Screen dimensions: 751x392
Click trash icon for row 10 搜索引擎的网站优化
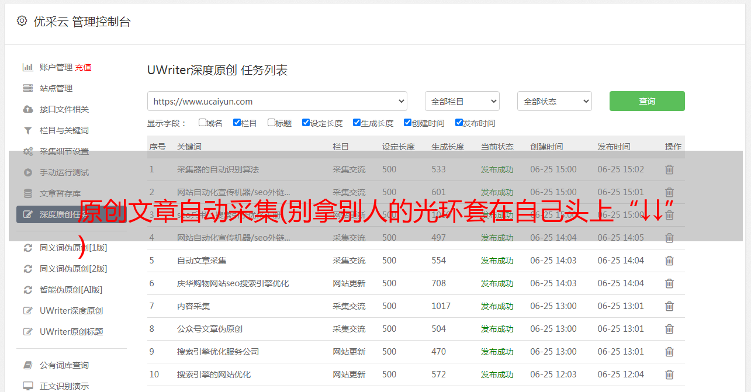click(670, 374)
